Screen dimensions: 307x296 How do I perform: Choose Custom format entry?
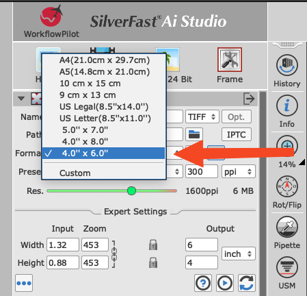coord(103,173)
